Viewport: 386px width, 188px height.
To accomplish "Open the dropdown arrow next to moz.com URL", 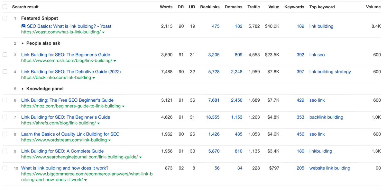I will tap(123, 106).
